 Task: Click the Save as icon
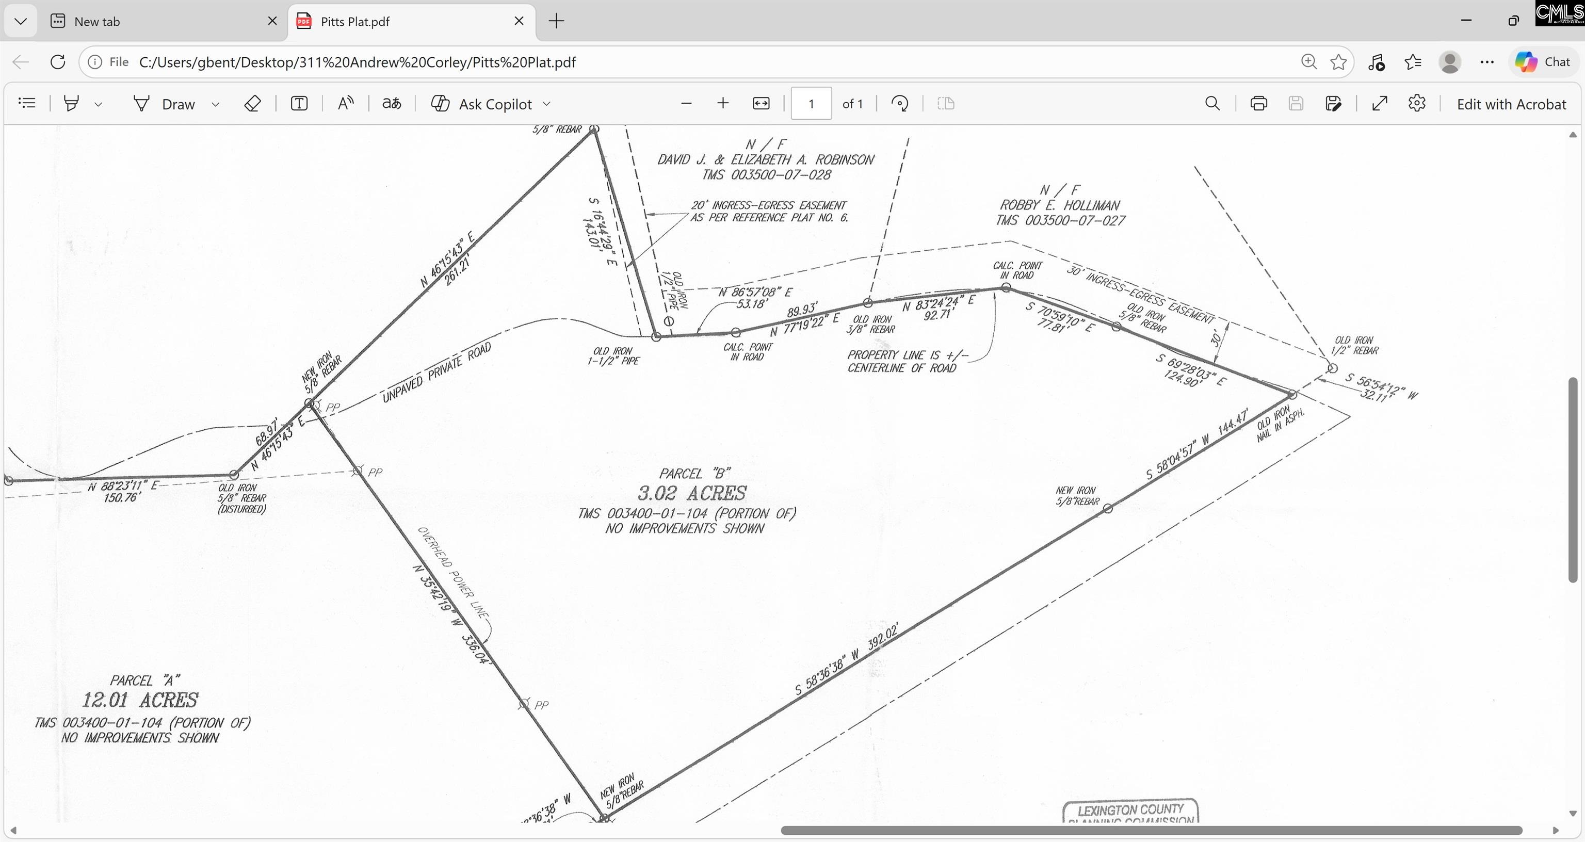1333,103
